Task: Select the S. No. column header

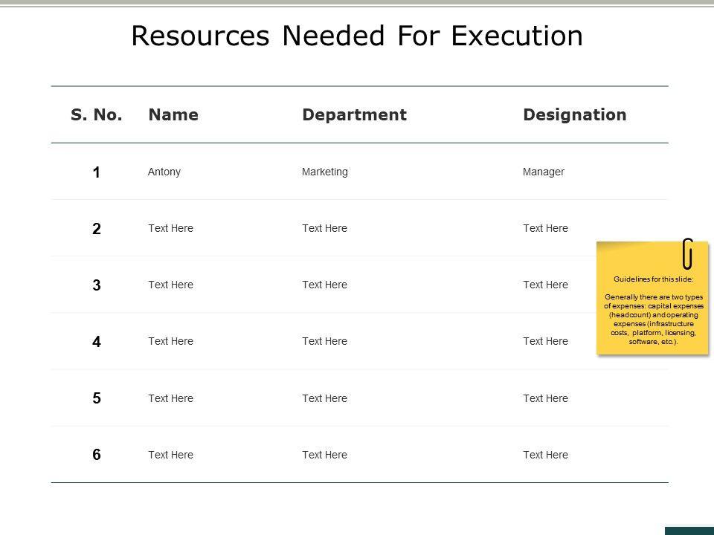Action: (x=97, y=114)
